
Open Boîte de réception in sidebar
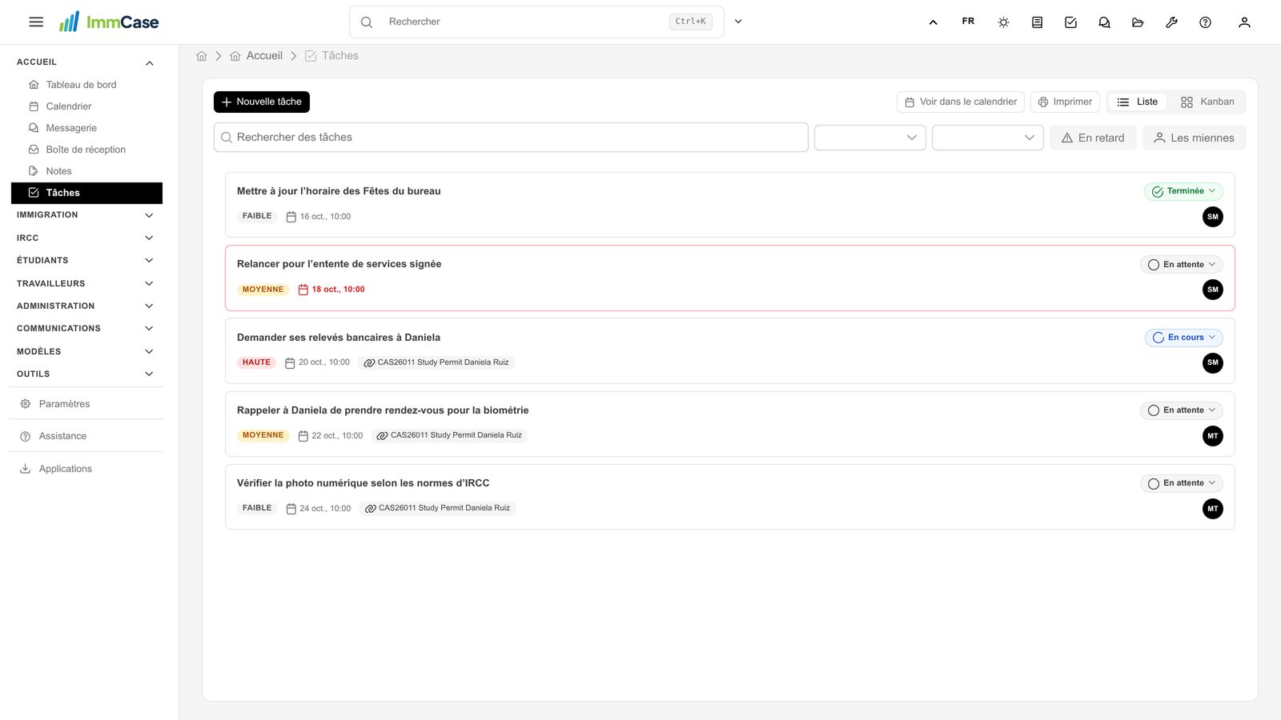tap(86, 150)
